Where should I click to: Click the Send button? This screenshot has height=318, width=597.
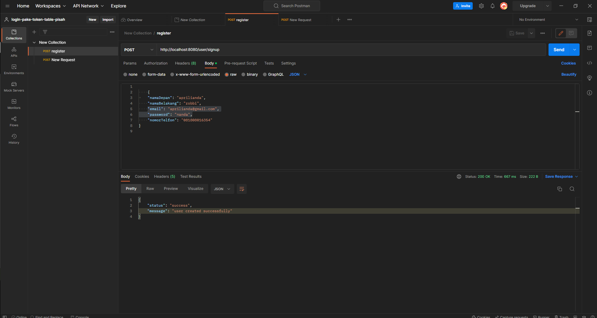coord(559,50)
